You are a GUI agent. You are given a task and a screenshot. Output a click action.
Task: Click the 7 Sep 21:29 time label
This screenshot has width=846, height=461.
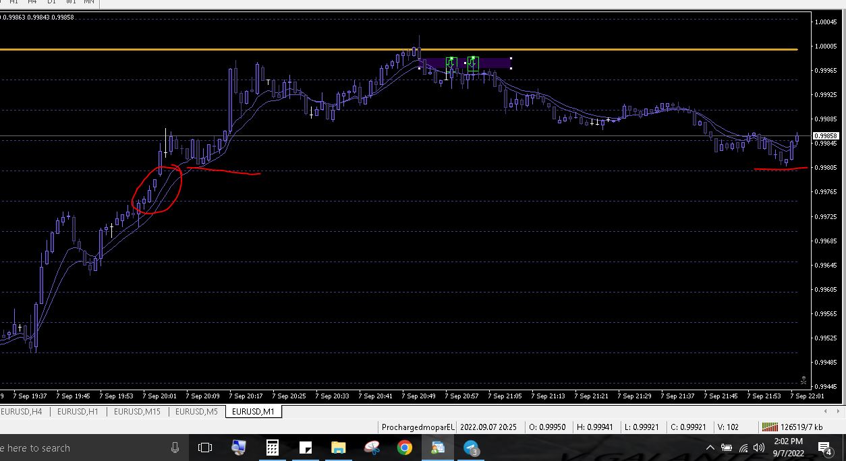636,396
